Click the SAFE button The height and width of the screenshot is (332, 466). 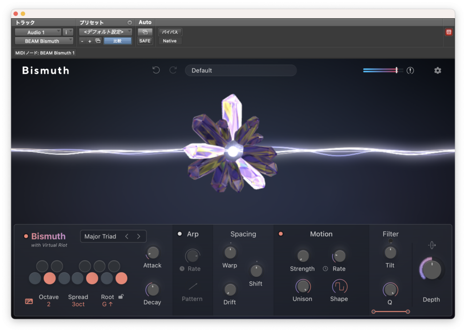[x=145, y=40]
